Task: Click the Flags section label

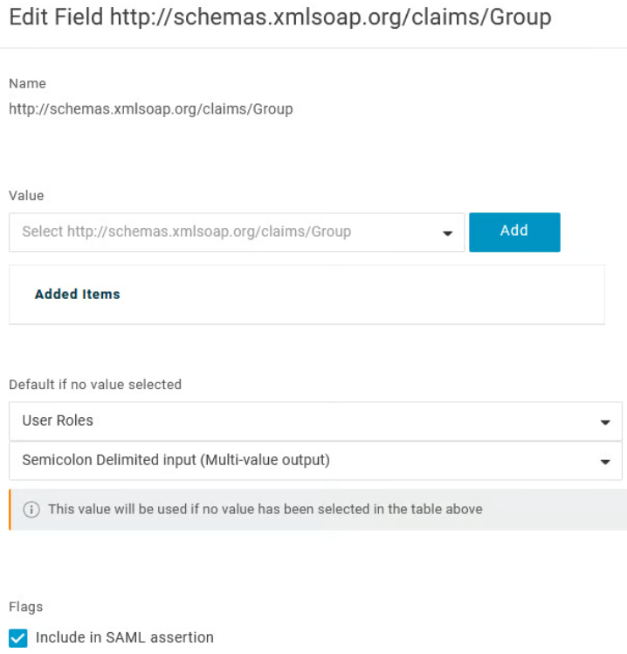Action: [x=25, y=607]
